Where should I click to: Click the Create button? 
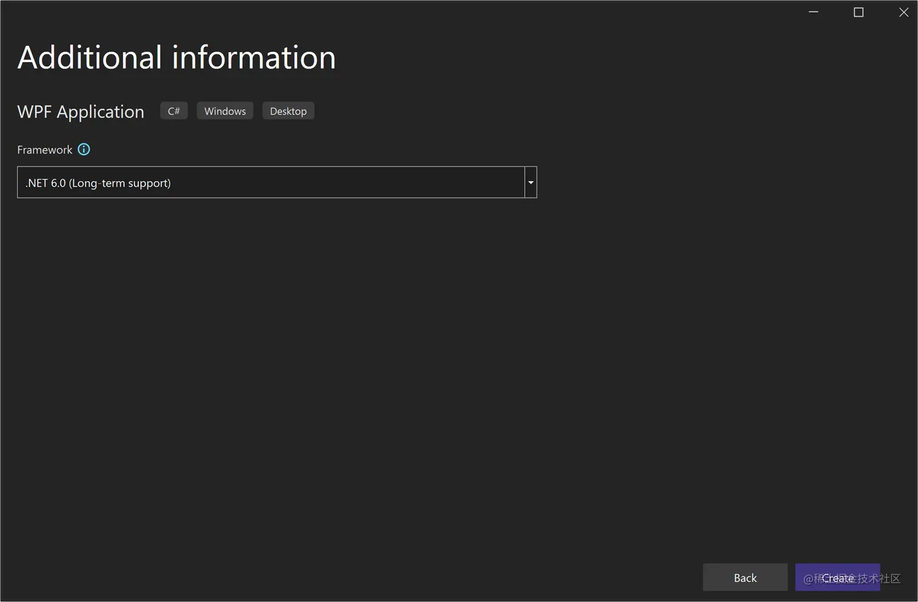tap(837, 578)
